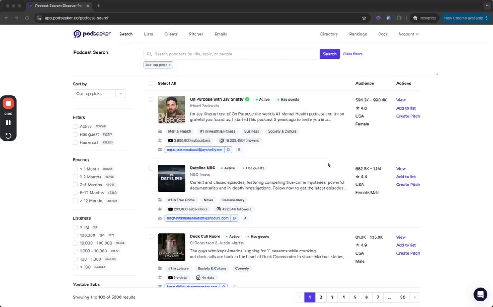Toggle the > 1M listeners filter
493x307 pixels.
[x=75, y=227]
